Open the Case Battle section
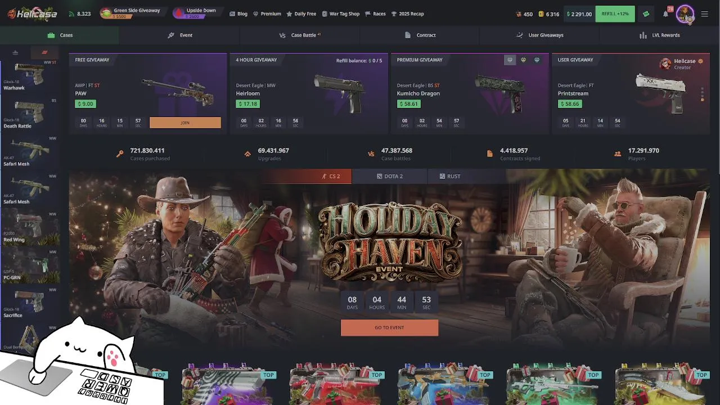 (x=300, y=35)
